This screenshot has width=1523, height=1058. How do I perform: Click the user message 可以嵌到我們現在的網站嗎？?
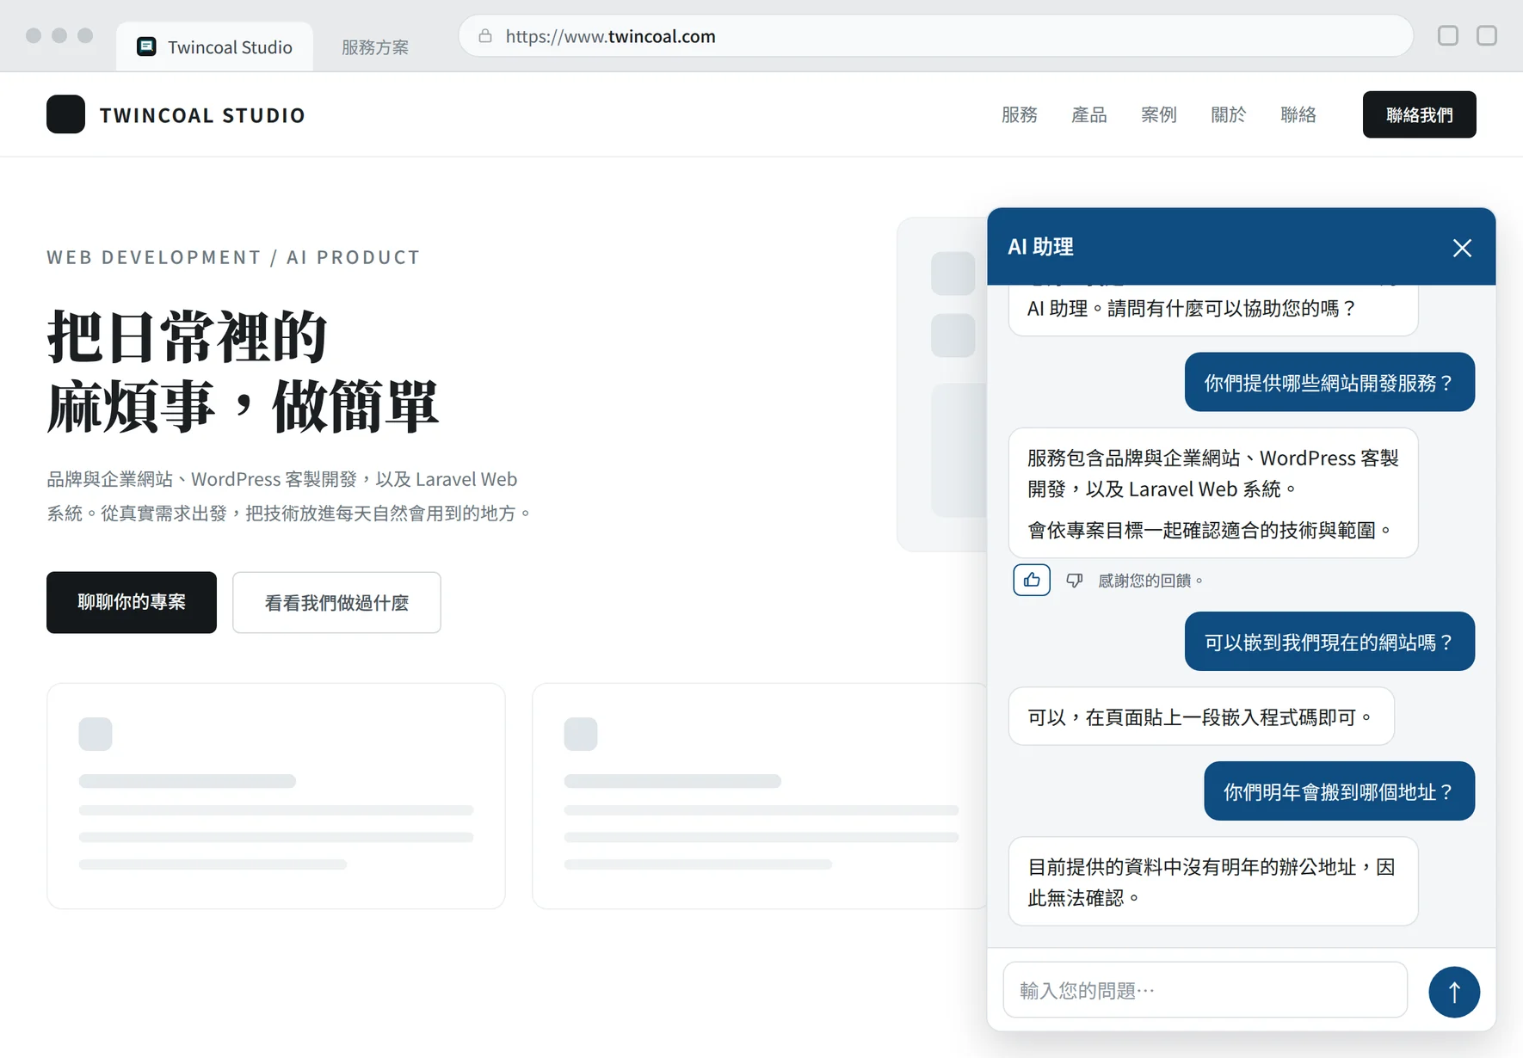click(x=1329, y=642)
